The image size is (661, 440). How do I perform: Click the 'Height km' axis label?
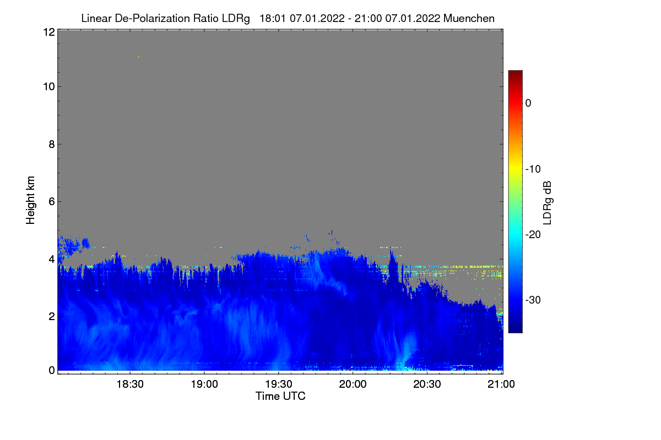[31, 200]
